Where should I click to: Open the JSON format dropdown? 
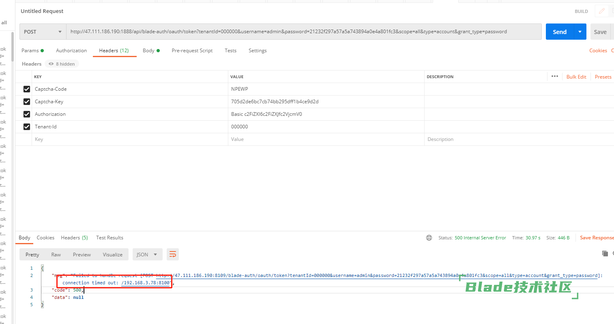pos(147,254)
